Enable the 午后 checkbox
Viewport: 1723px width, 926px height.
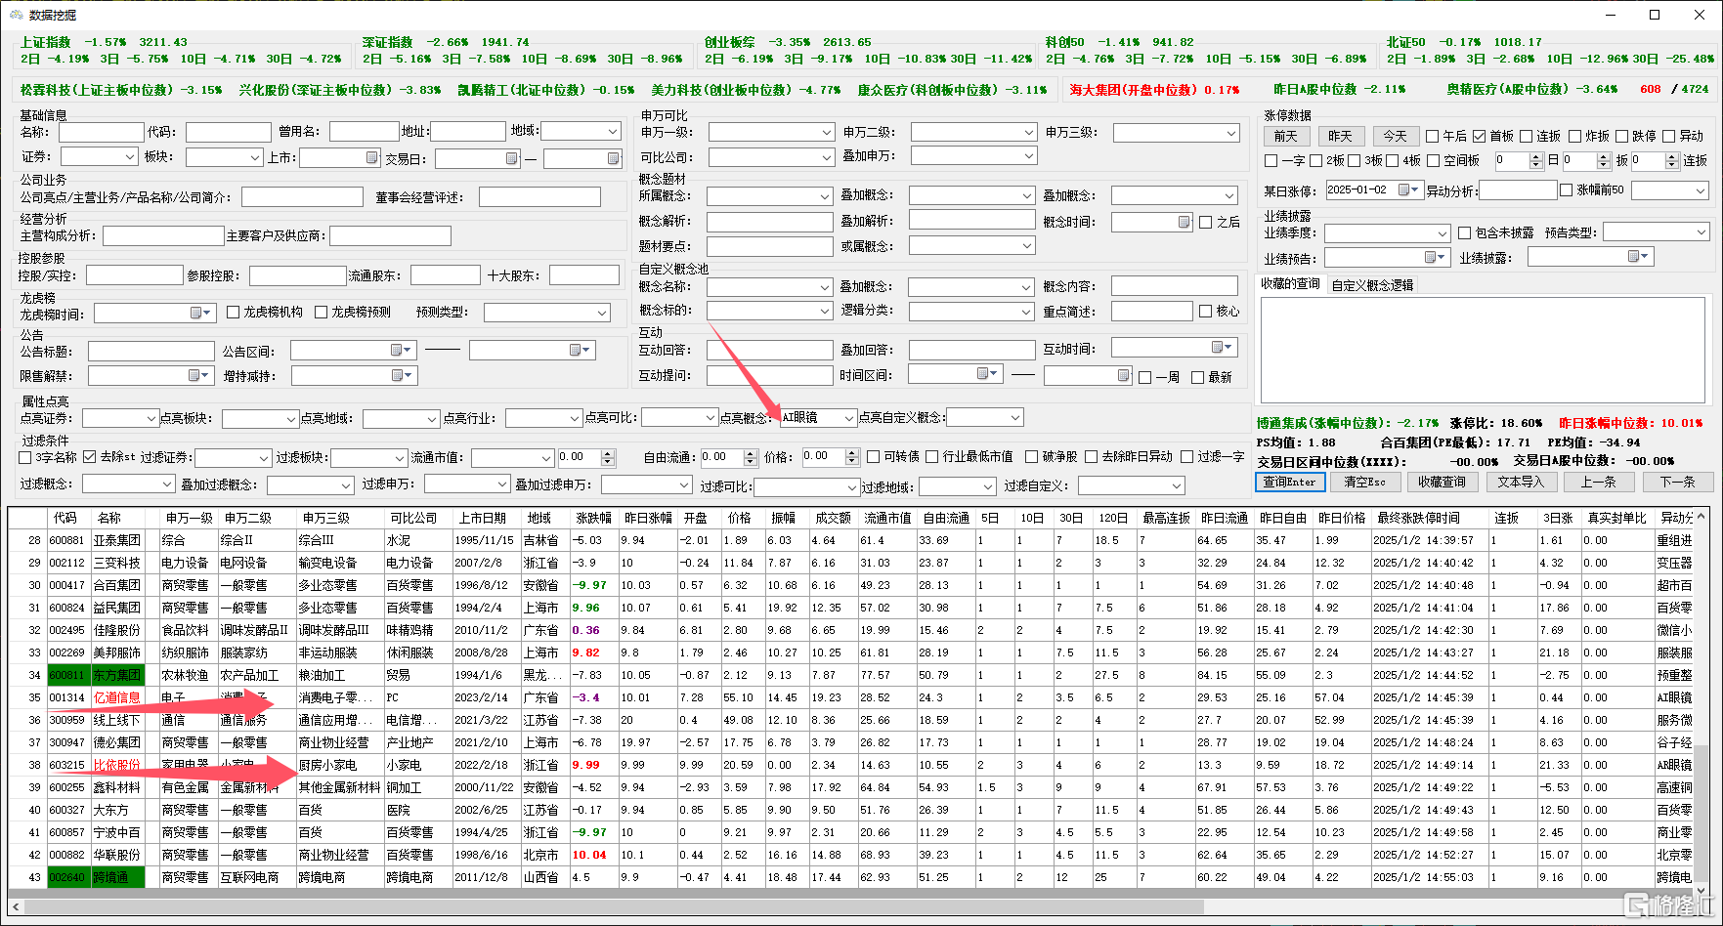point(1433,137)
